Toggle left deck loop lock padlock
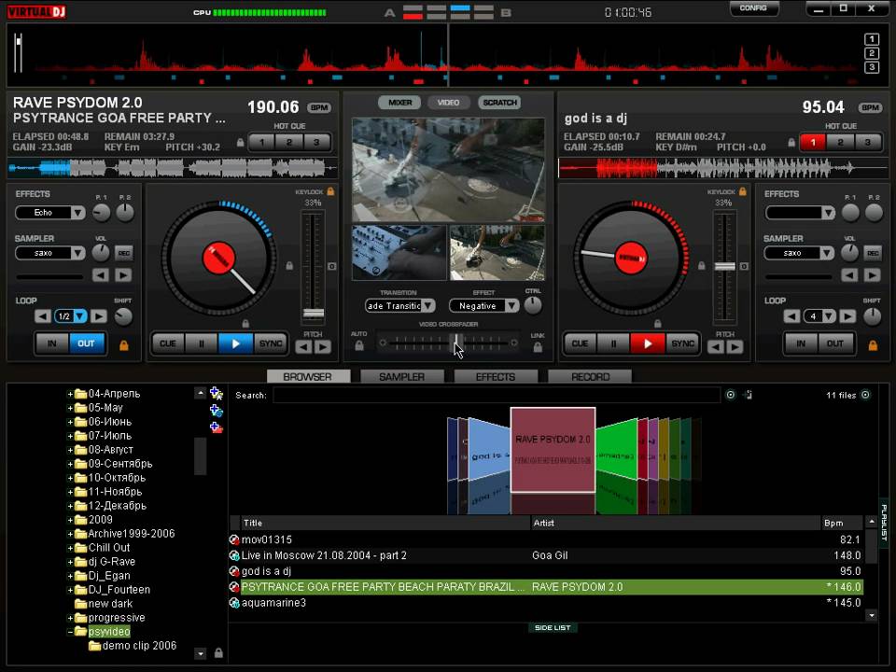This screenshot has width=896, height=672. (x=123, y=345)
